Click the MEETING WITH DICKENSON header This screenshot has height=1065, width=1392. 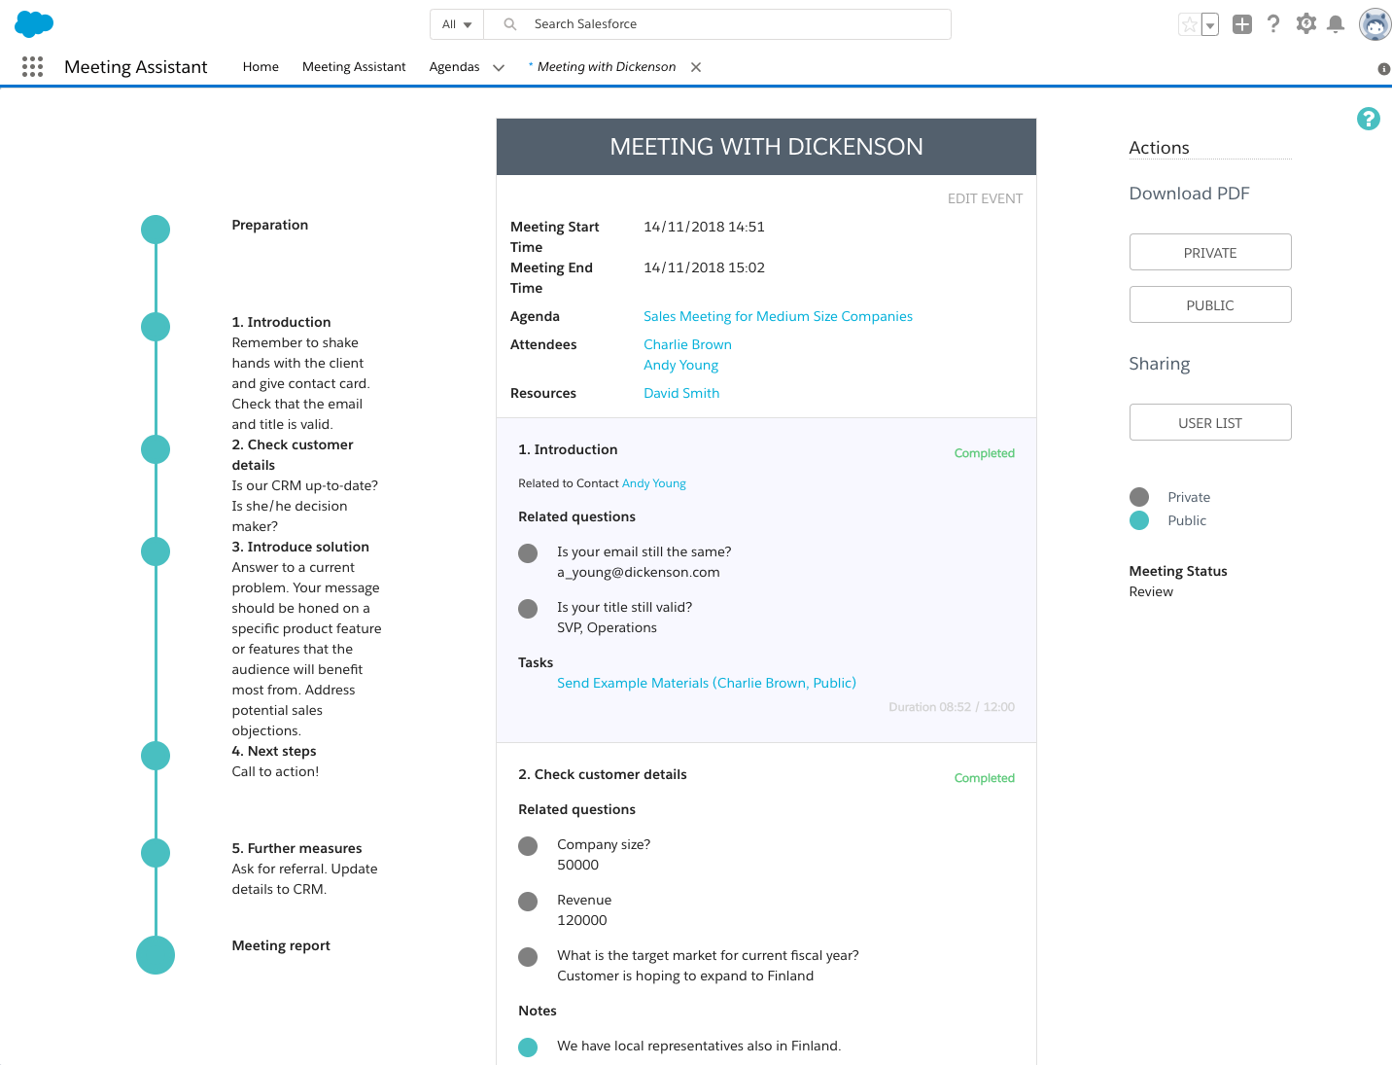766,147
